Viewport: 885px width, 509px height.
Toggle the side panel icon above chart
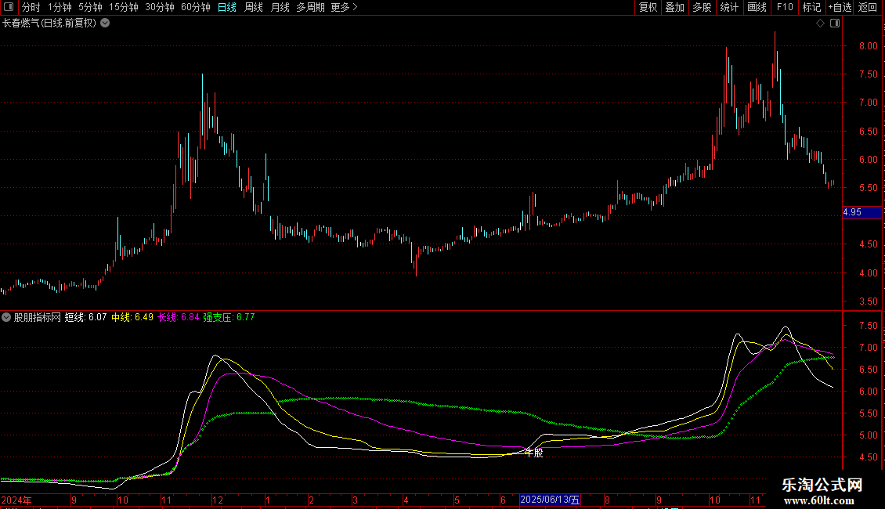pyautogui.click(x=835, y=23)
